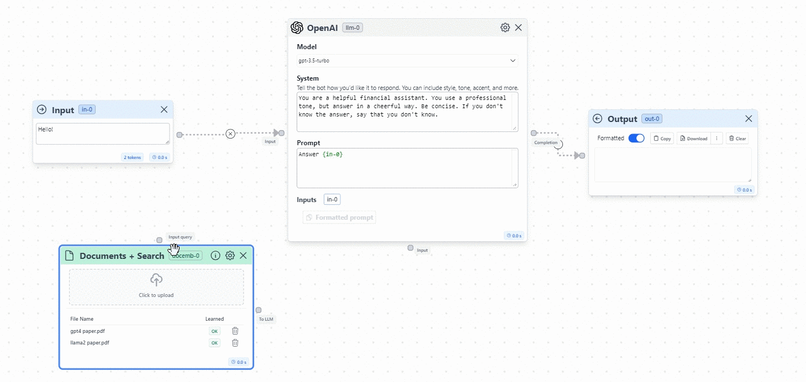Click the cloud upload icon
The height and width of the screenshot is (382, 806).
click(x=156, y=280)
